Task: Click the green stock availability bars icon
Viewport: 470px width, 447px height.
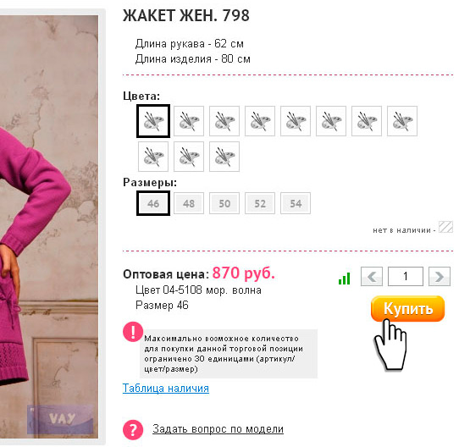Action: [x=344, y=279]
